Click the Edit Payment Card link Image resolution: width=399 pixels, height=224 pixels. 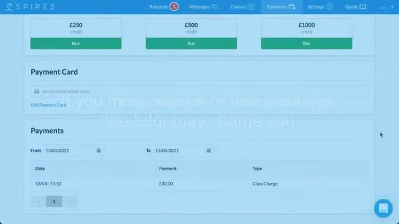(49, 105)
